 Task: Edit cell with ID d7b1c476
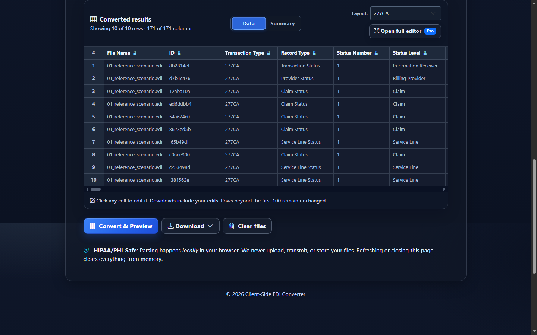coord(194,79)
